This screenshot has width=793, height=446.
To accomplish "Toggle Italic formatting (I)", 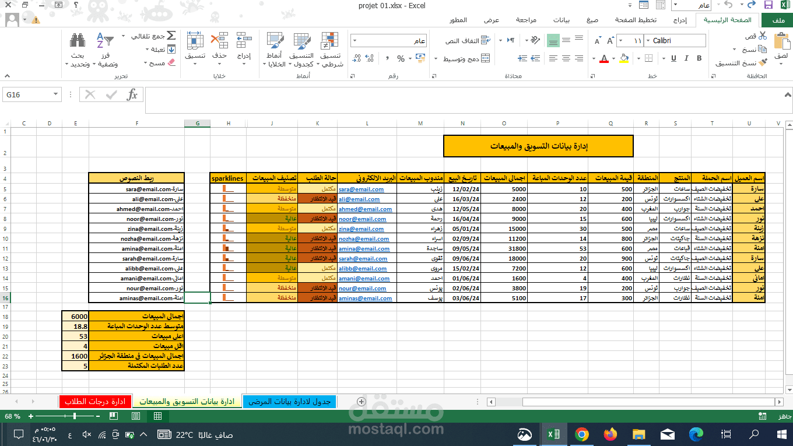I will point(686,58).
